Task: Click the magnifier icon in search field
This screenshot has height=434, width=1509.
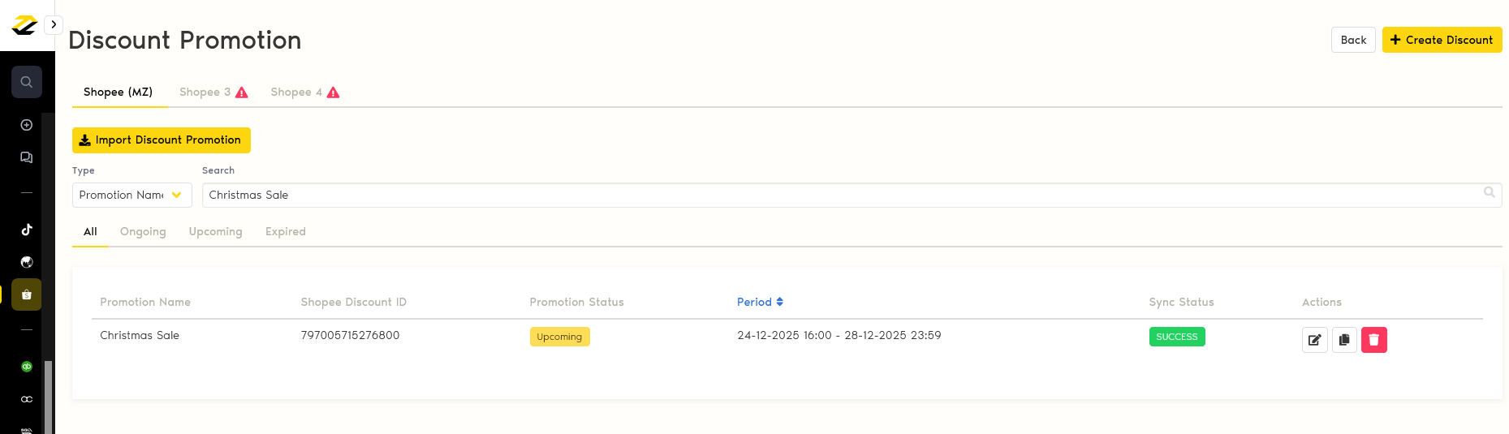Action: (1489, 192)
